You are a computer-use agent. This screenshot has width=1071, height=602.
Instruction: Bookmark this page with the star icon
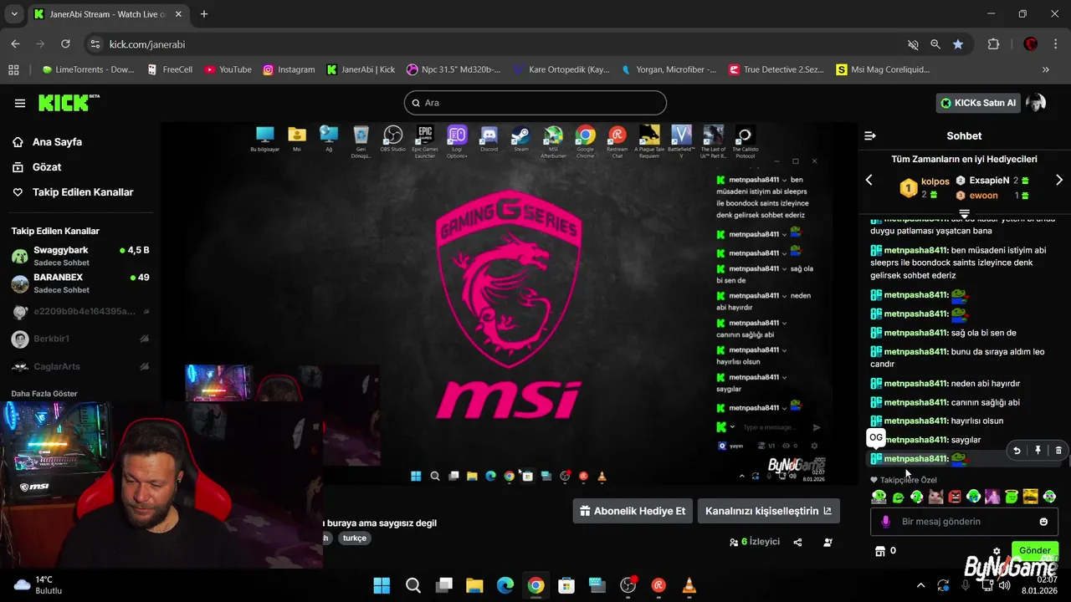tap(958, 44)
